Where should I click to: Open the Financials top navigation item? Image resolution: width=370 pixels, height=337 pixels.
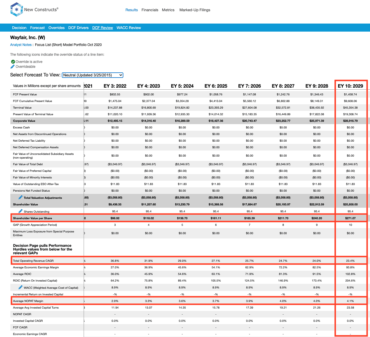(x=150, y=10)
